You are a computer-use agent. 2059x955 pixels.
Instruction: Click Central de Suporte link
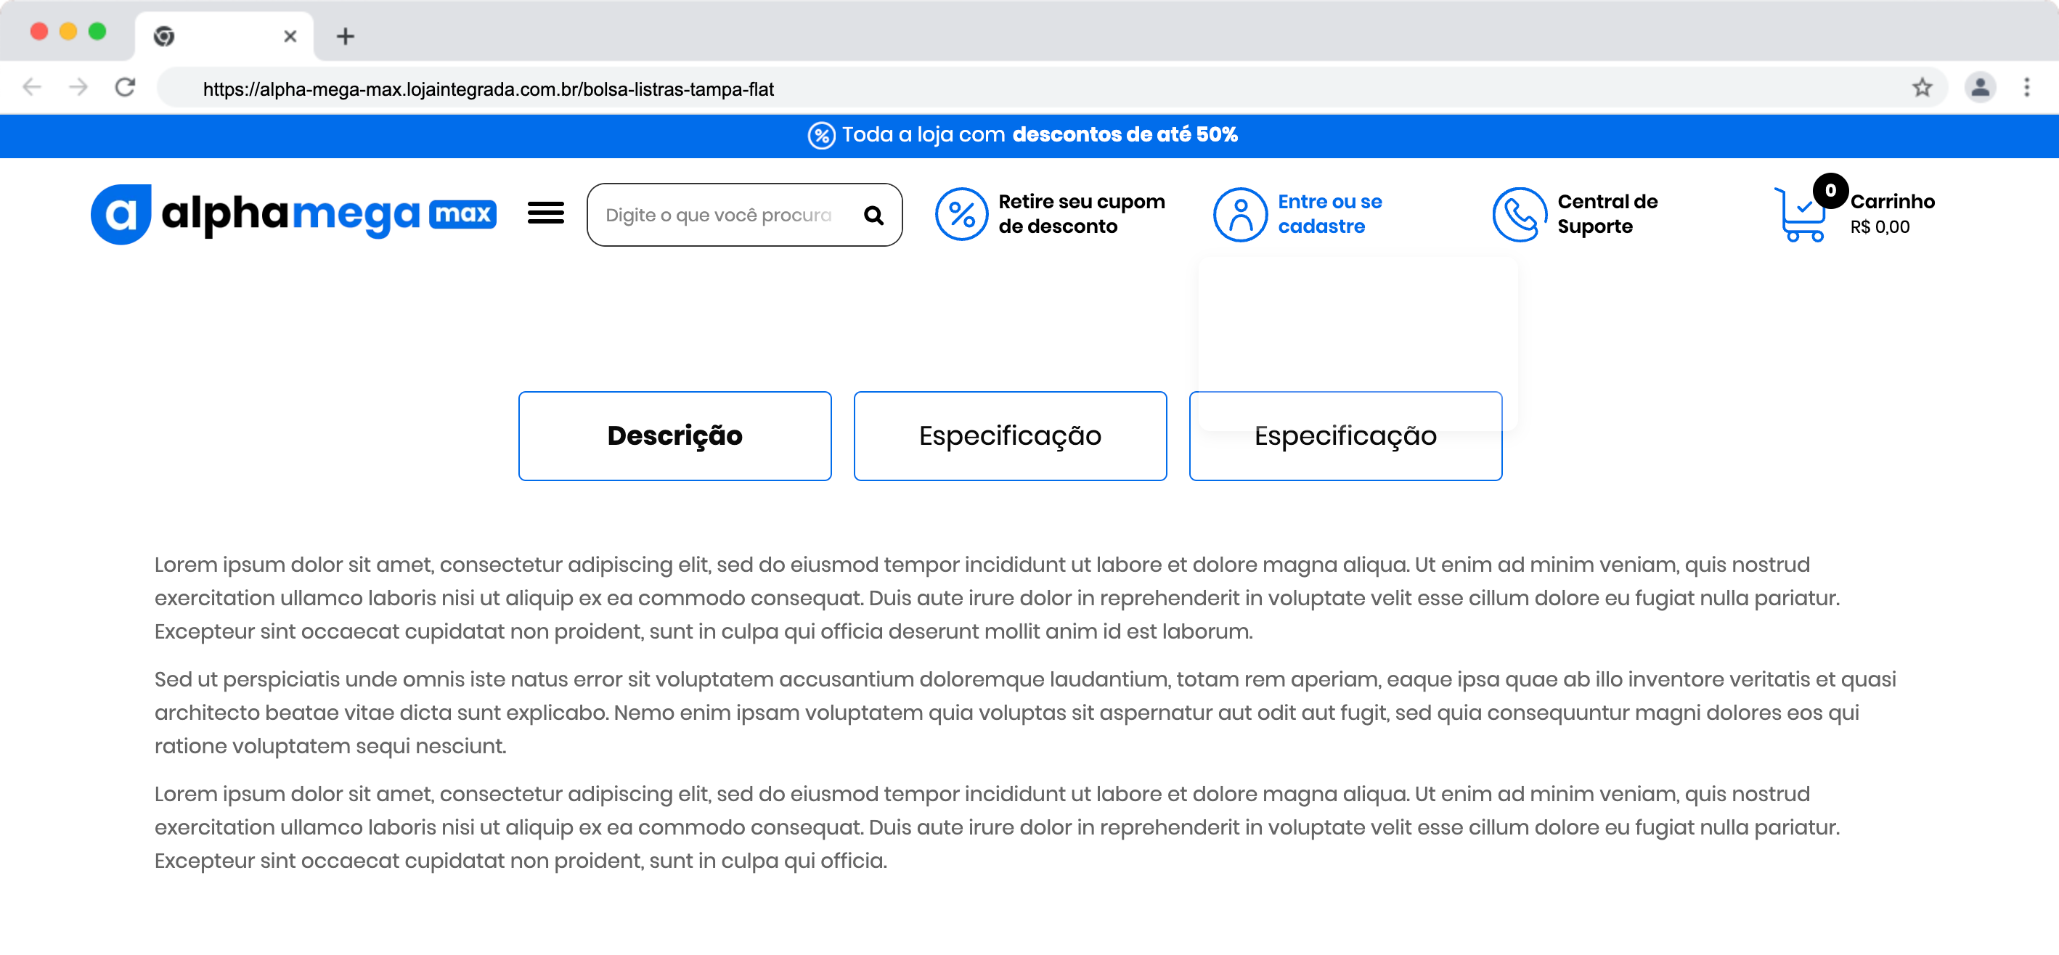click(1607, 213)
